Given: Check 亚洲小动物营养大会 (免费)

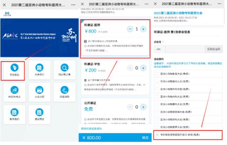Looking at the screenshot, I should pyautogui.click(x=157, y=127).
